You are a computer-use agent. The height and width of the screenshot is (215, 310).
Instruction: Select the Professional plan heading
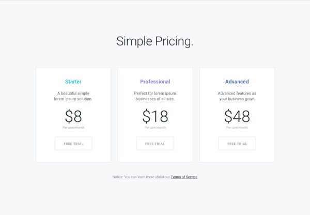tap(155, 82)
